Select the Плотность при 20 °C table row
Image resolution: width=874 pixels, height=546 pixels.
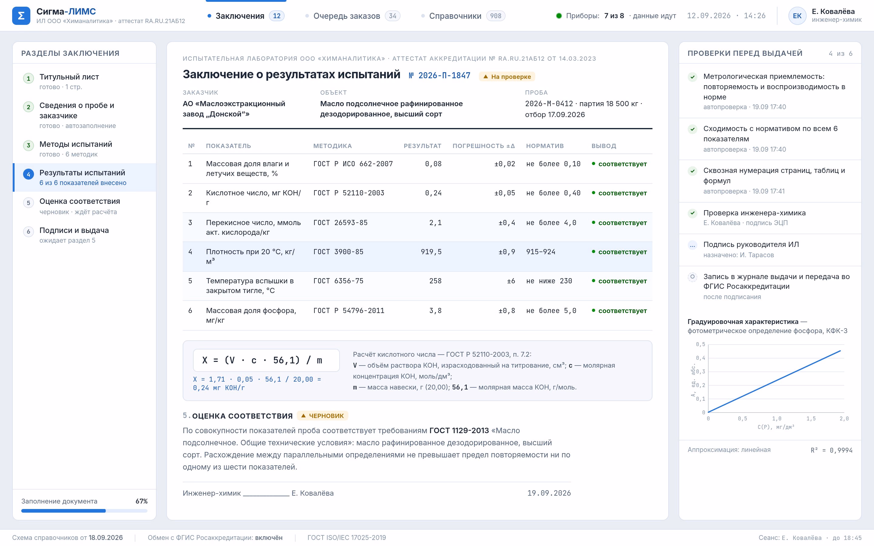click(x=417, y=256)
